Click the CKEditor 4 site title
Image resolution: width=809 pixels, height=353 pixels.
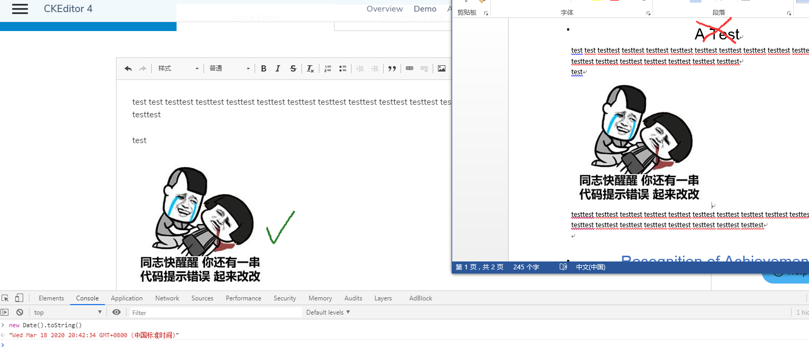pos(68,9)
